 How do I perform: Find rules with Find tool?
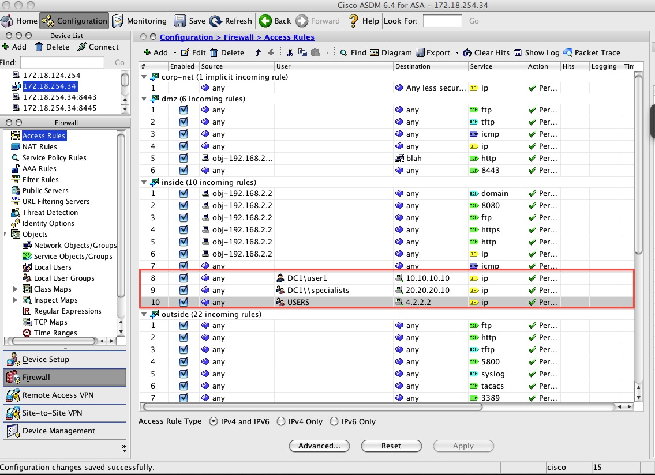(x=353, y=52)
